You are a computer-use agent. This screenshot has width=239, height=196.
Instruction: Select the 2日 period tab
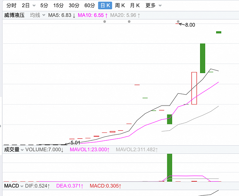(x=26, y=5)
